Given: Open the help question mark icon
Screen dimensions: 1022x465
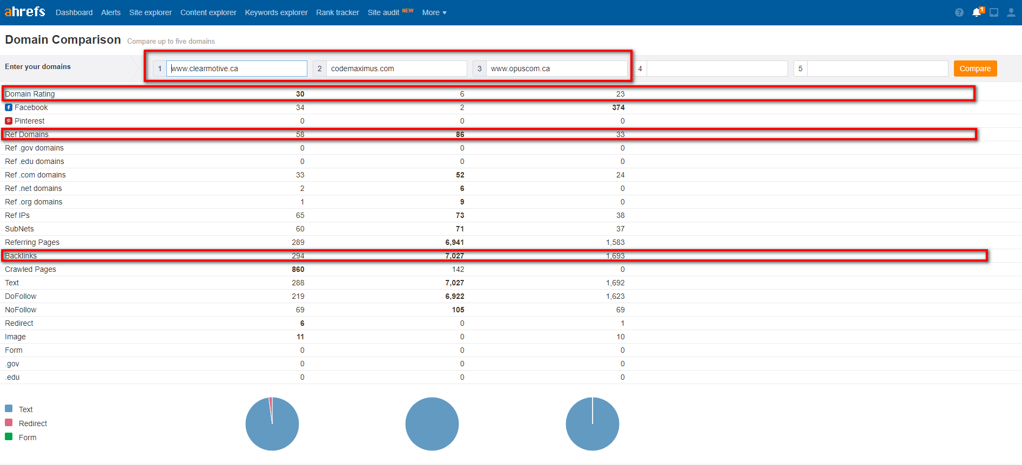Looking at the screenshot, I should (959, 12).
